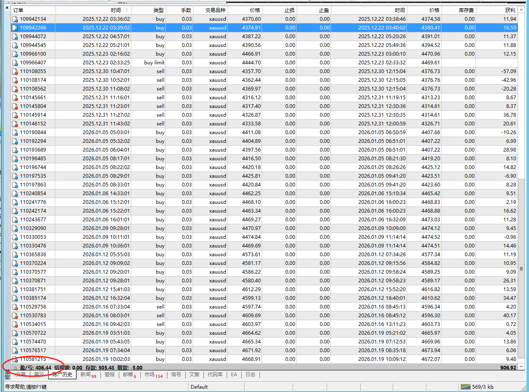
Task: Click the order icon for 109966100
Action: click(x=15, y=54)
